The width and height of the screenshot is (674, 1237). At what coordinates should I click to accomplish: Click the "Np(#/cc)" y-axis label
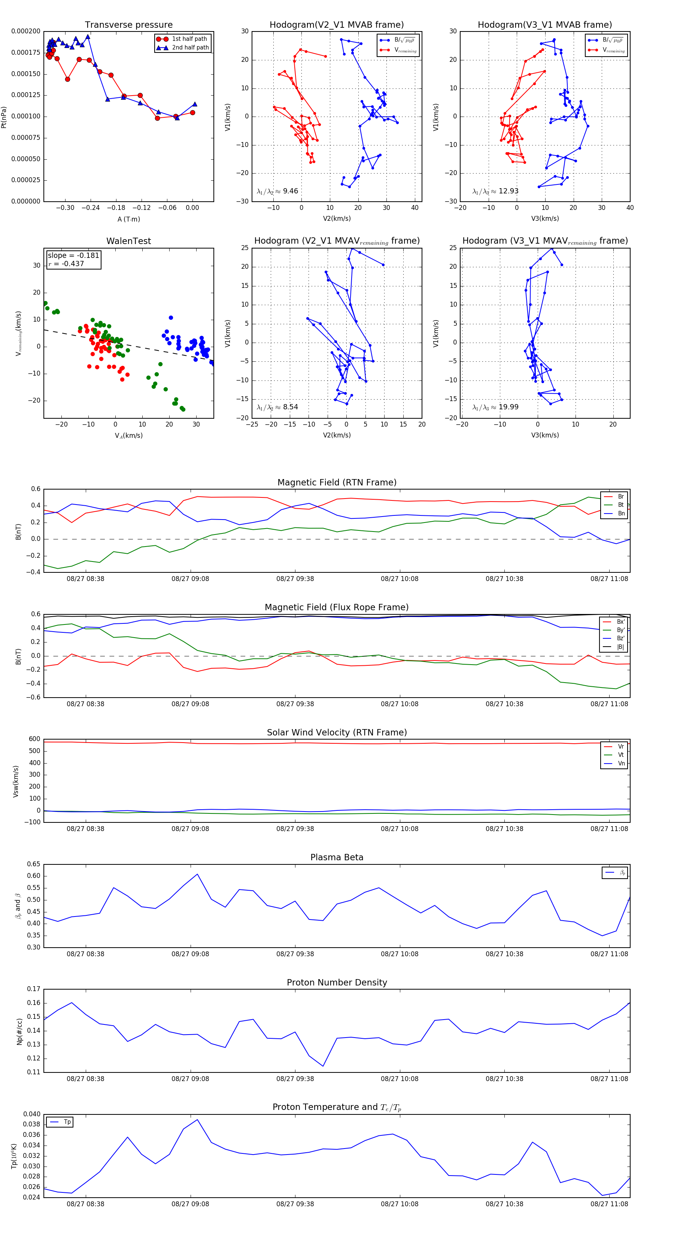click(x=20, y=1032)
